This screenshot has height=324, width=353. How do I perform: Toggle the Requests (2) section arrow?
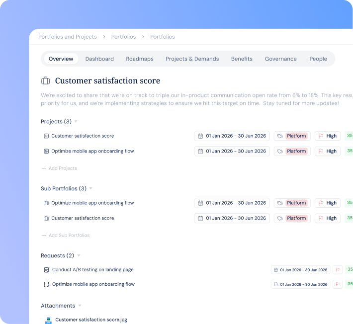[x=79, y=255]
